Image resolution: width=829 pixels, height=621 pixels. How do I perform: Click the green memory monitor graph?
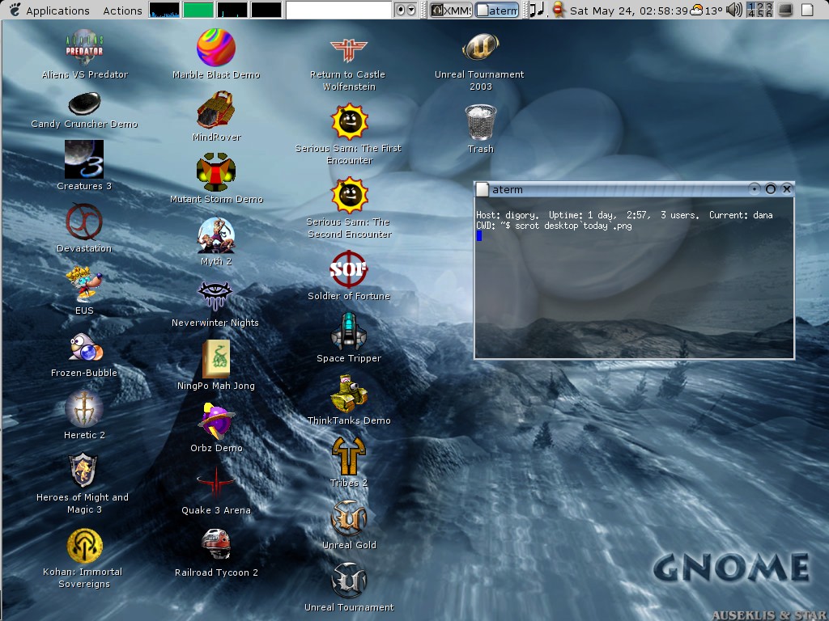pyautogui.click(x=198, y=10)
